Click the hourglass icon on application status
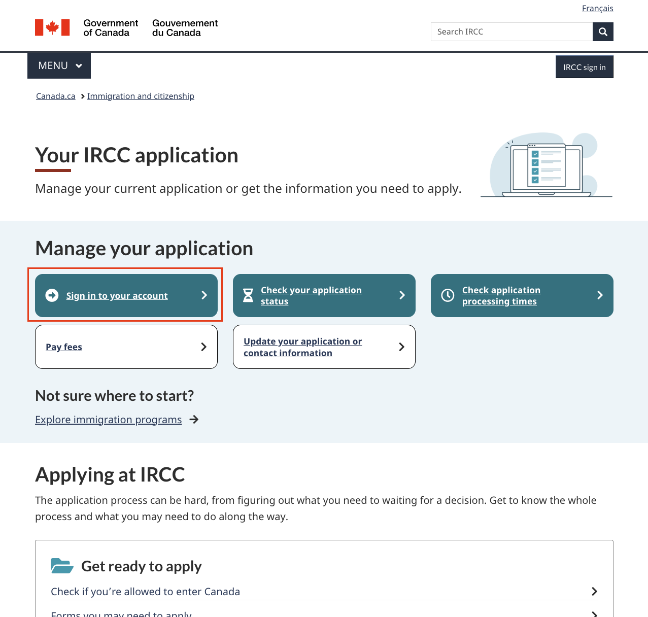This screenshot has width=648, height=617. point(248,295)
